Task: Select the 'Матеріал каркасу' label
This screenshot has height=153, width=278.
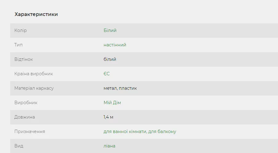Action: tap(34, 88)
